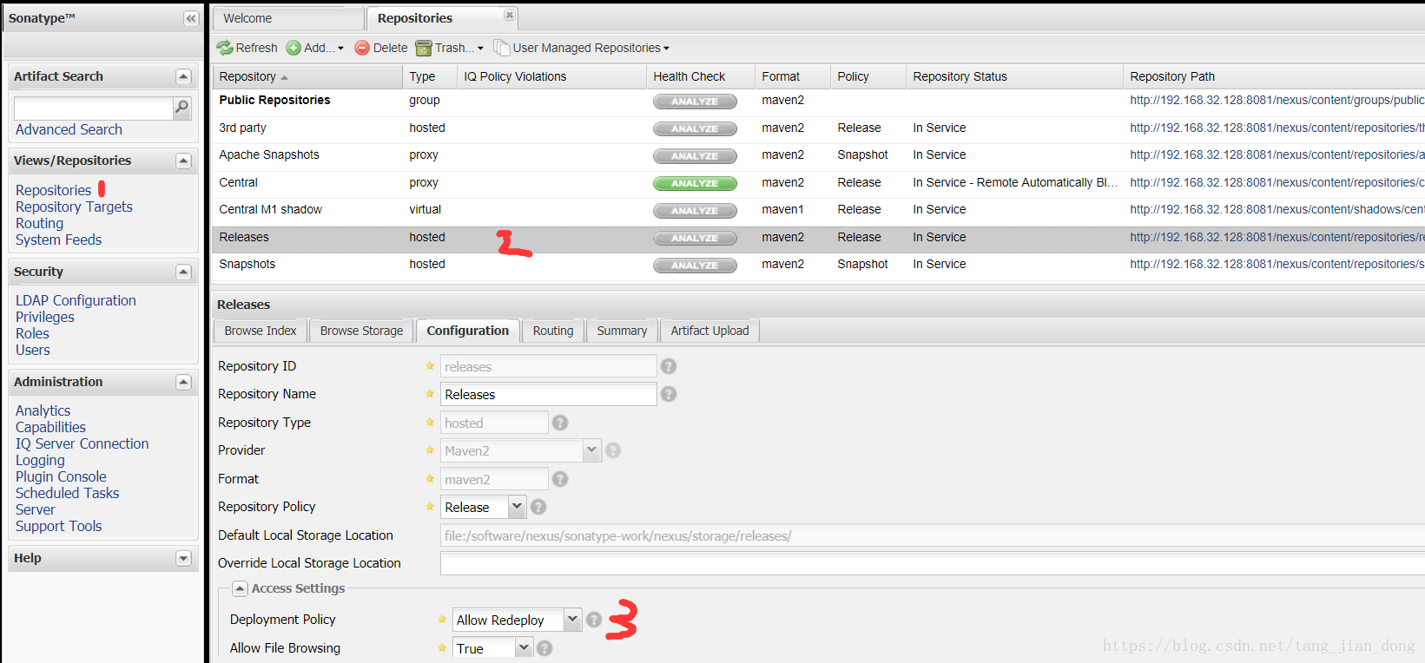The width and height of the screenshot is (1425, 663).
Task: Open LDAP Configuration link
Action: [x=76, y=300]
